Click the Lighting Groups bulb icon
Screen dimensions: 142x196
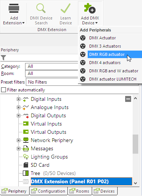pyautogui.click(x=26, y=157)
